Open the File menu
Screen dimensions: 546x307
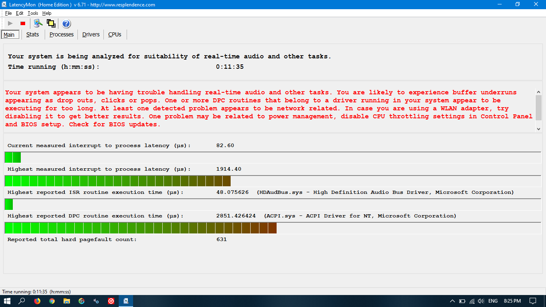click(8, 13)
